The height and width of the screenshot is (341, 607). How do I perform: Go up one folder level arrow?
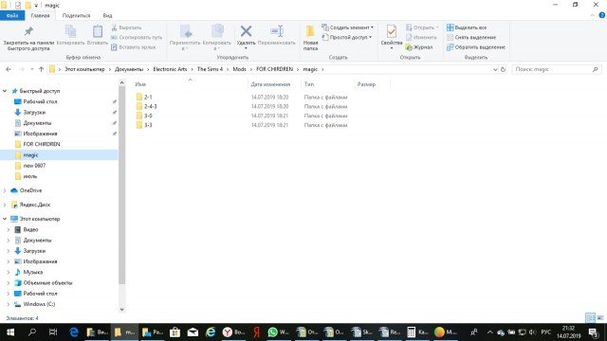(x=41, y=69)
